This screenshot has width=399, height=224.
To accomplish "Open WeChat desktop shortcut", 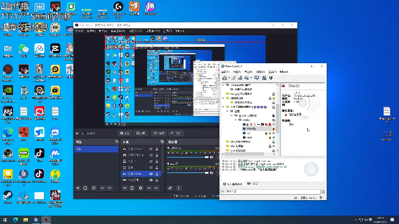I will pos(23,50).
